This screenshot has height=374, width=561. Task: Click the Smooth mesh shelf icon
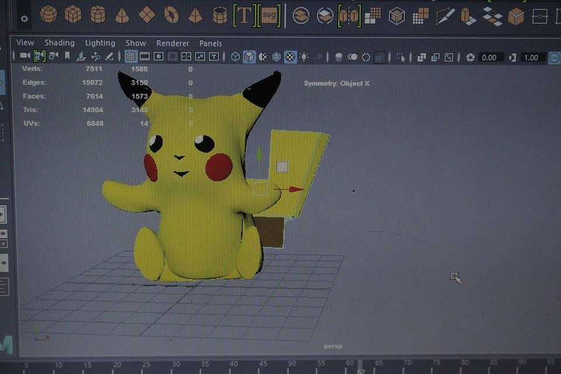373,16
